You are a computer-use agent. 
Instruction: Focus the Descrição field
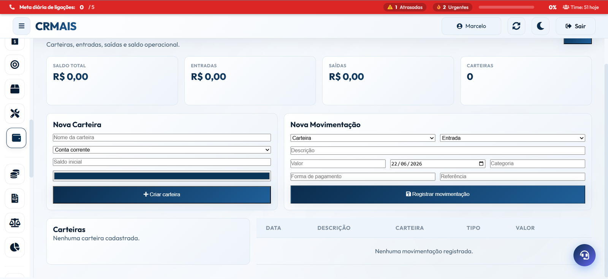[438, 151]
